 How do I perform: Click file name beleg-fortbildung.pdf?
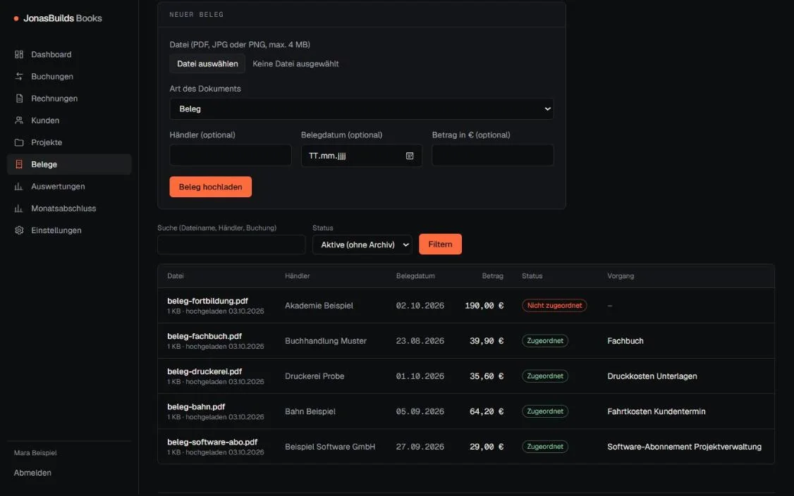click(x=207, y=301)
